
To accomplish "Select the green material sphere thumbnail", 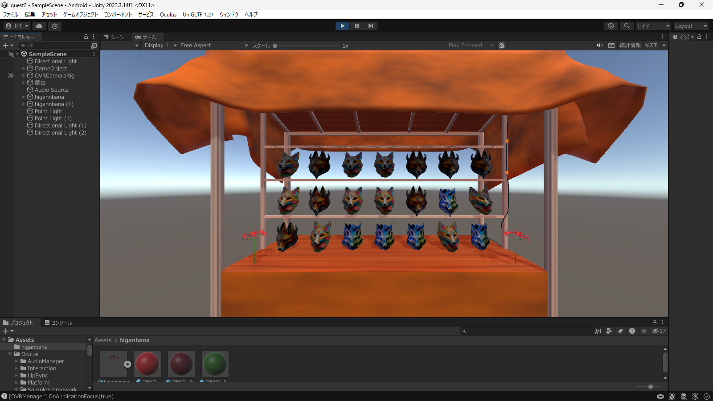I will click(x=215, y=364).
